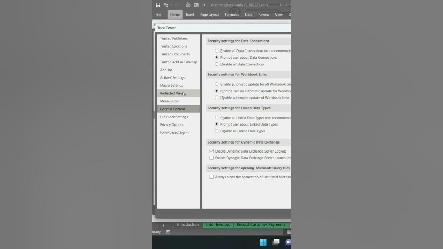Click the Form icon next to Touch Mode
The height and width of the screenshot is (249, 443).
(x=196, y=5)
